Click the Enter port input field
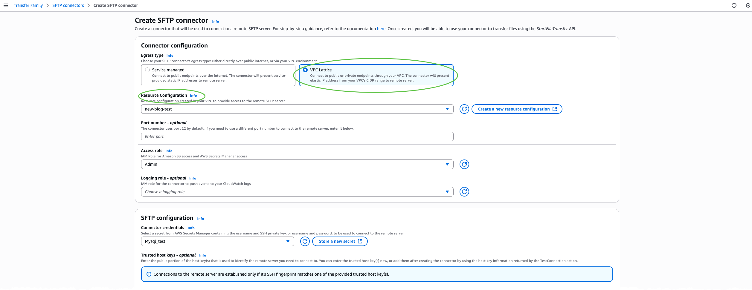This screenshot has height=290, width=752. [x=297, y=136]
